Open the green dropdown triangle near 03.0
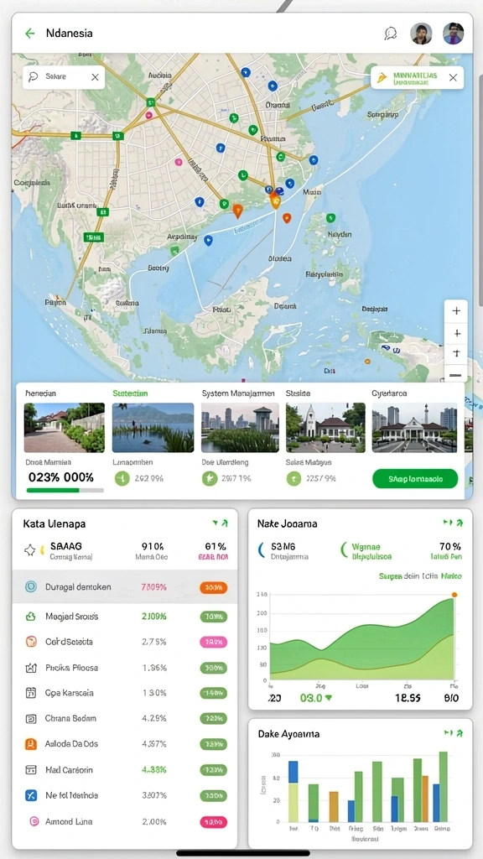Viewport: 483px width, 859px height. click(329, 698)
